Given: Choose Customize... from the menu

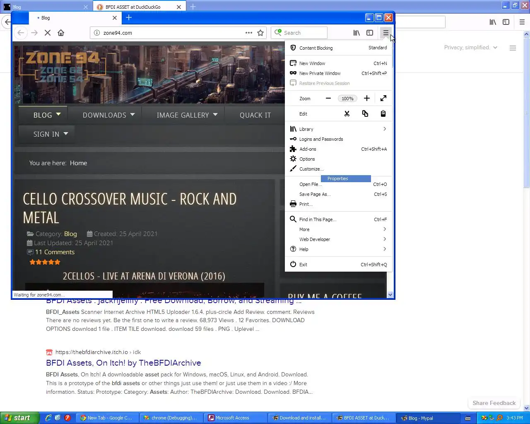Looking at the screenshot, I should (x=338, y=169).
